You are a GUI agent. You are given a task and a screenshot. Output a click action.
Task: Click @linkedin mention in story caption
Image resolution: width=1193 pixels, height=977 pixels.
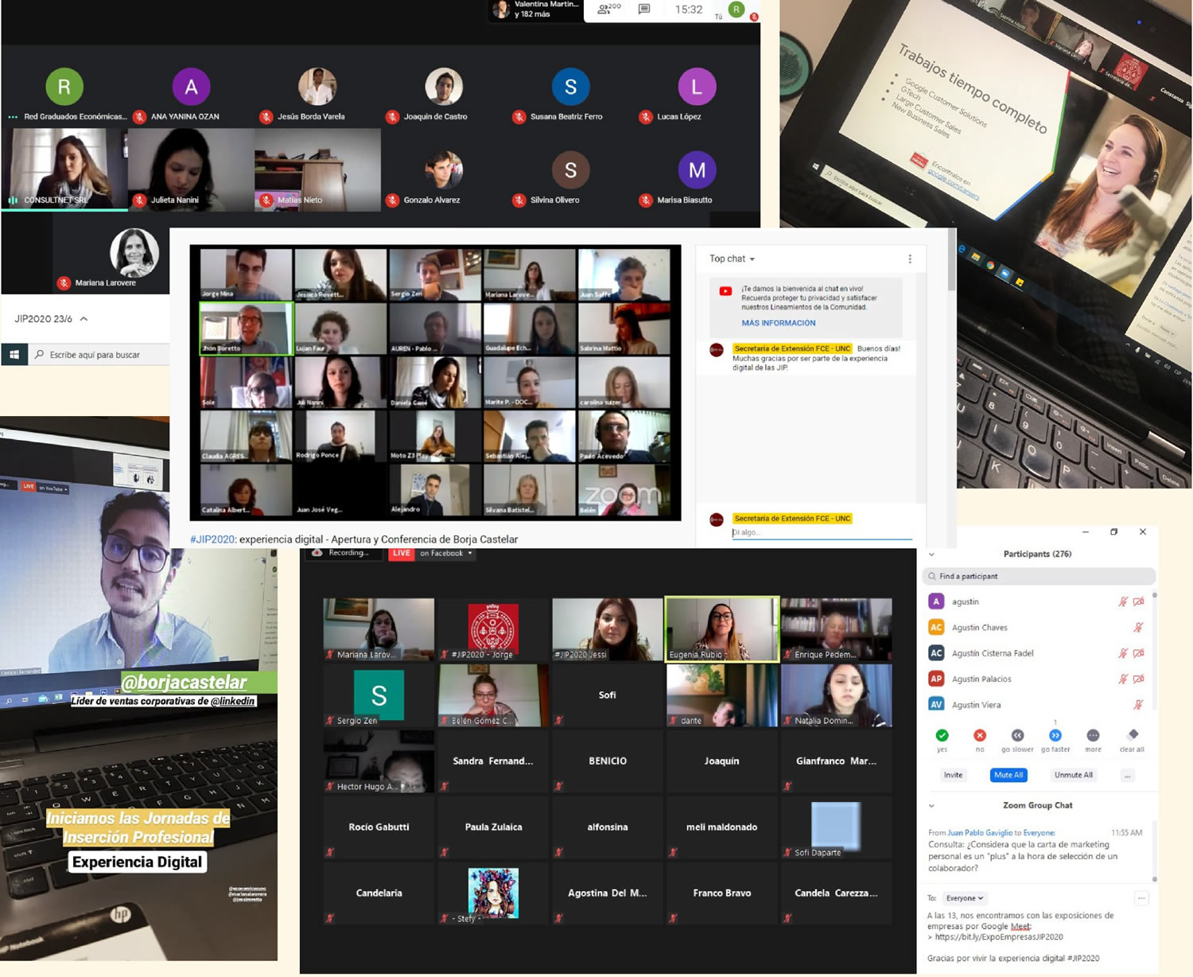point(233,701)
